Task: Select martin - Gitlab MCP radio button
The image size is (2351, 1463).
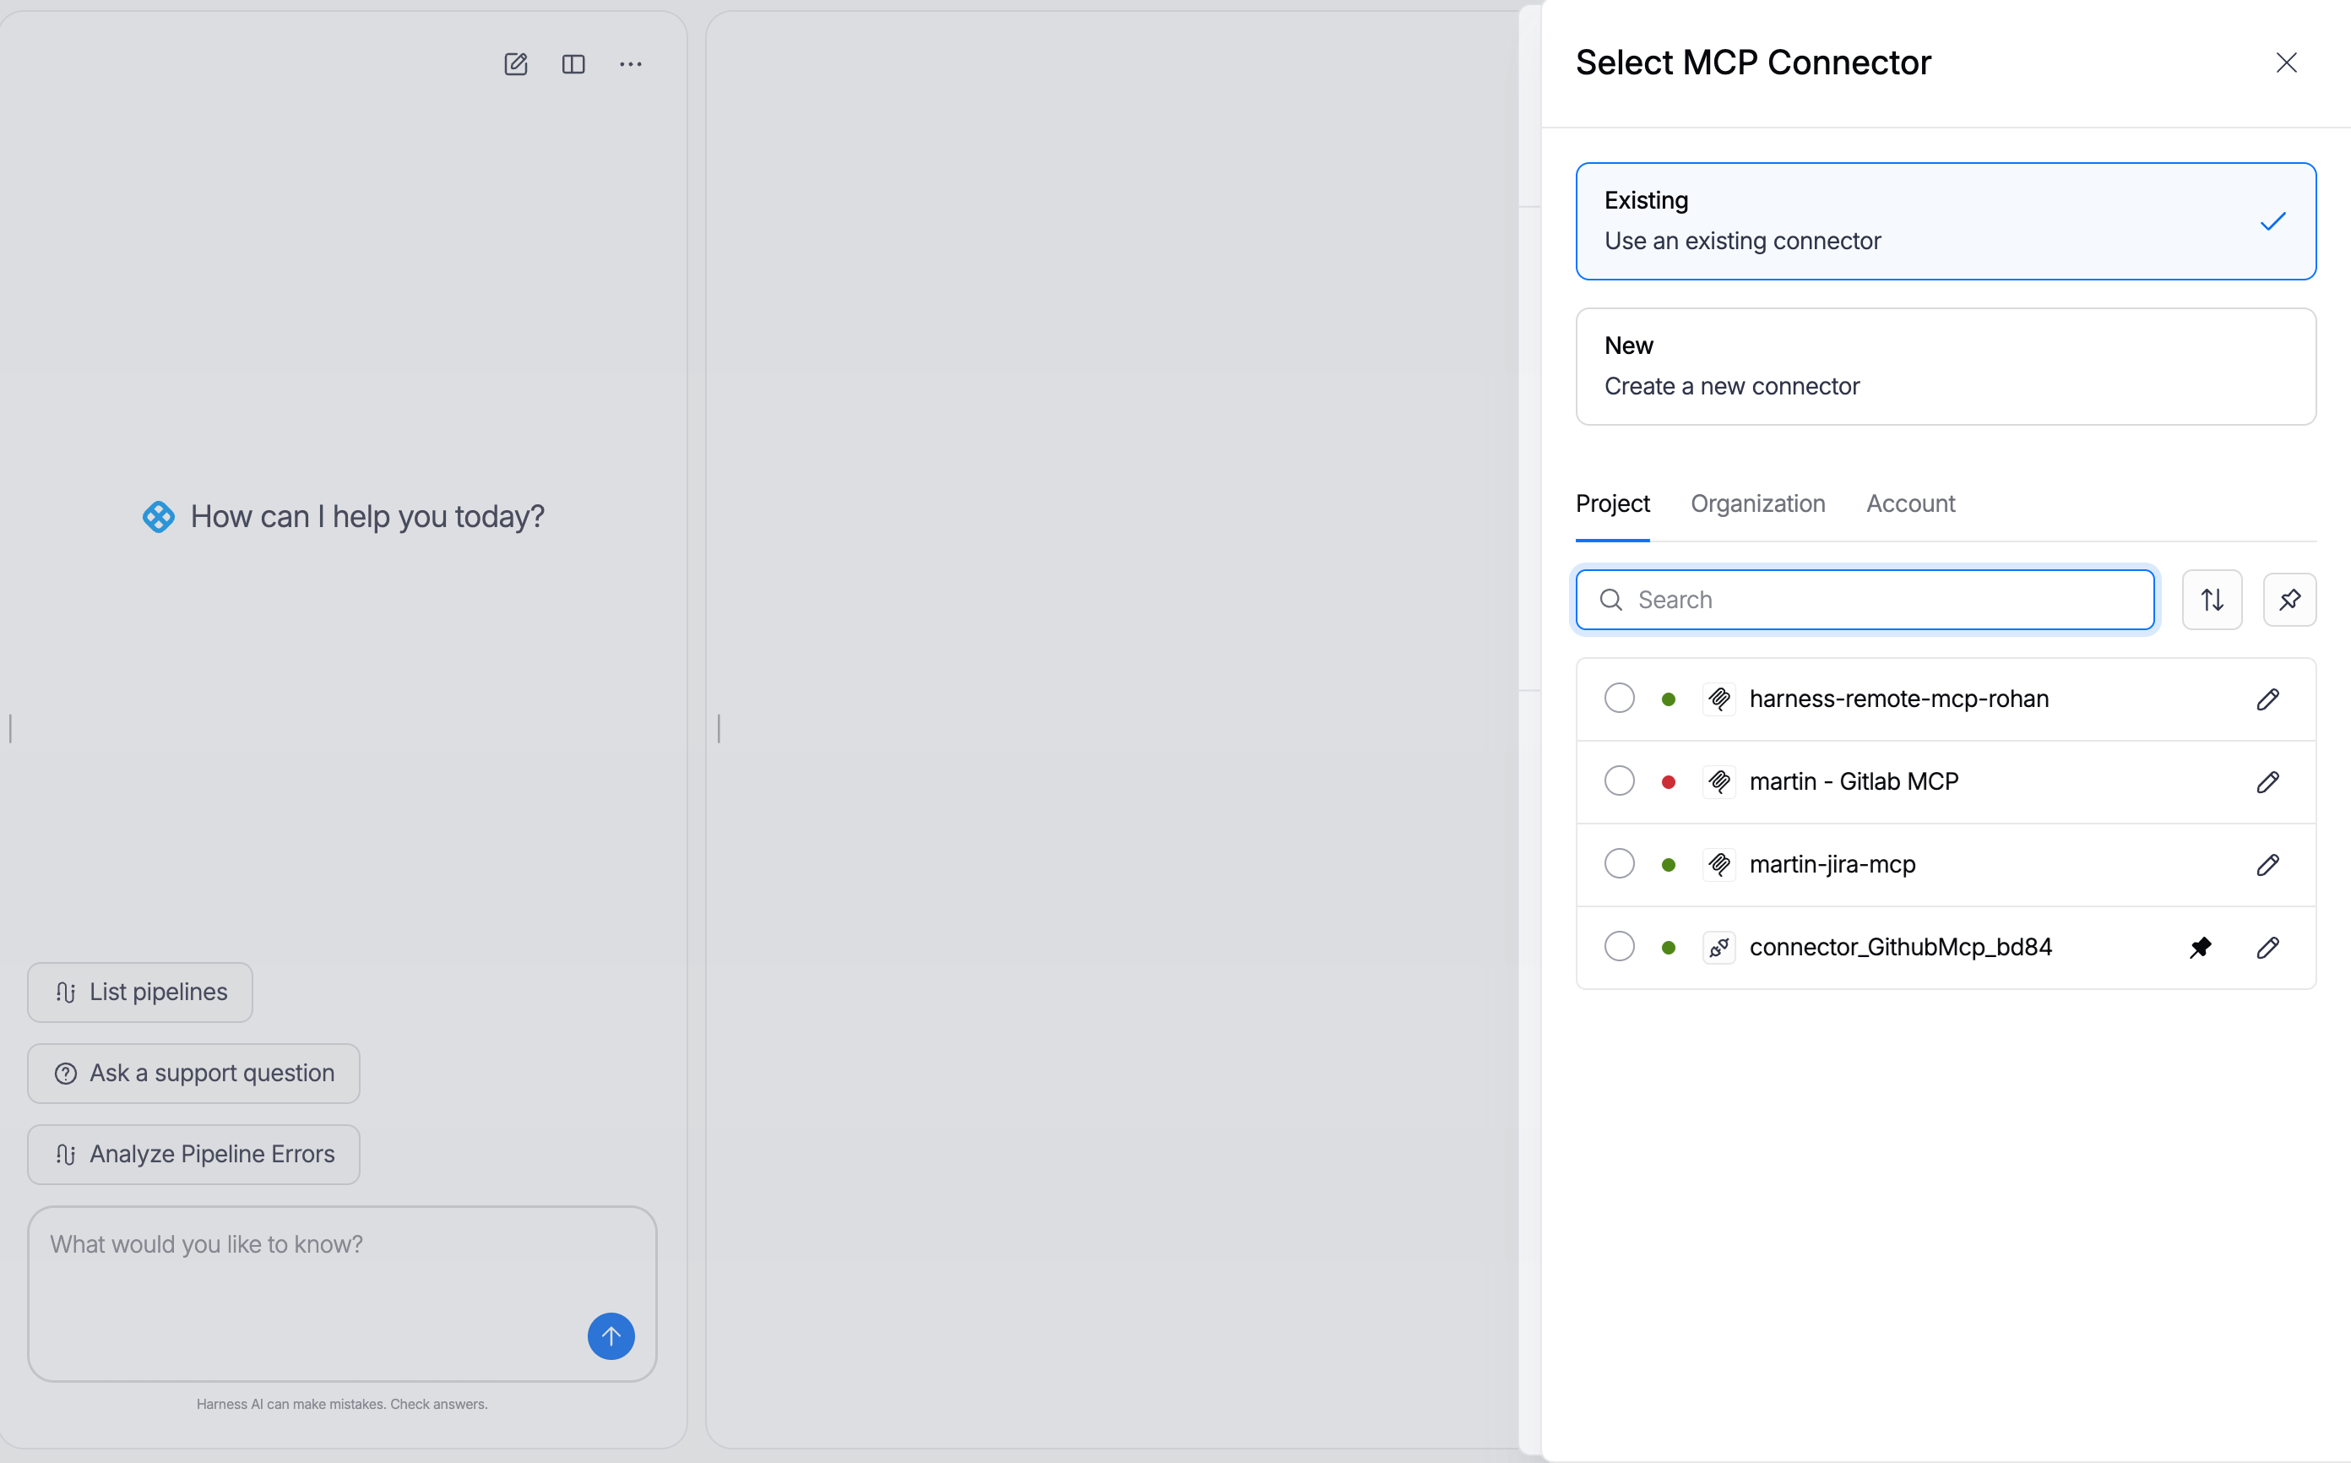Action: coord(1619,780)
